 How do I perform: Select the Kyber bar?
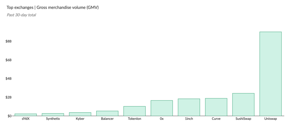[80, 114]
